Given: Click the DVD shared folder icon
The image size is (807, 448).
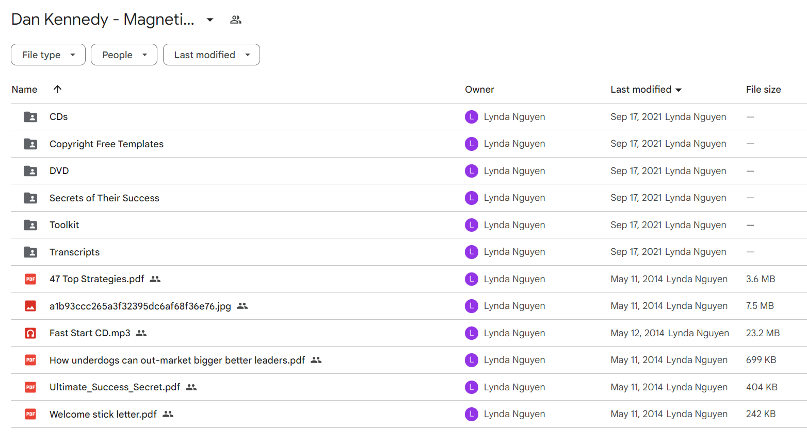Looking at the screenshot, I should click(30, 171).
